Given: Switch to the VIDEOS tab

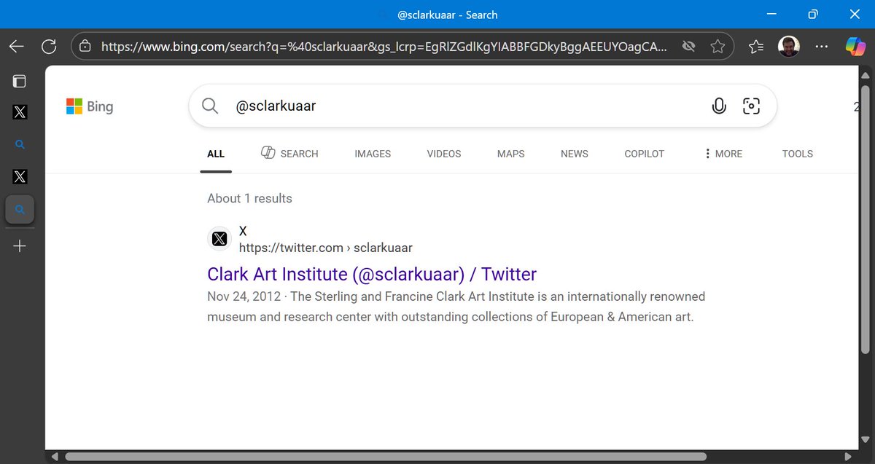Looking at the screenshot, I should [x=444, y=154].
